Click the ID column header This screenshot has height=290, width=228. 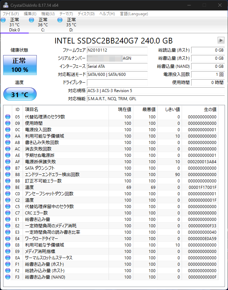[x=18, y=110]
